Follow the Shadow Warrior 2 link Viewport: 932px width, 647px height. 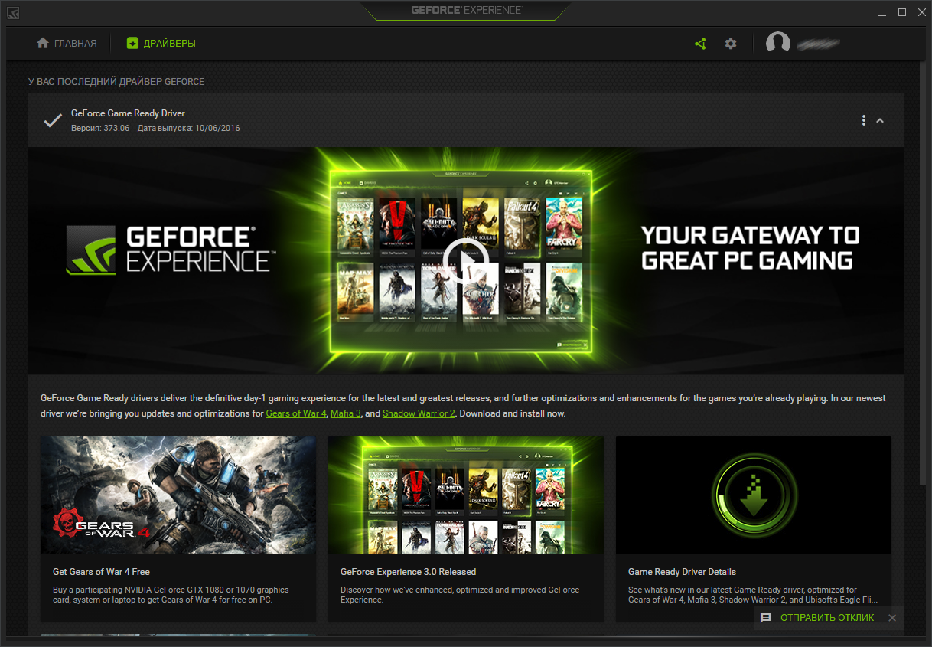point(419,413)
